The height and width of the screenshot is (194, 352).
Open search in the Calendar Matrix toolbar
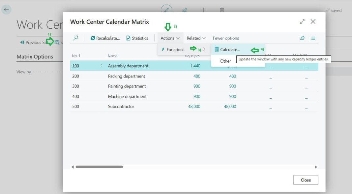tap(75, 38)
